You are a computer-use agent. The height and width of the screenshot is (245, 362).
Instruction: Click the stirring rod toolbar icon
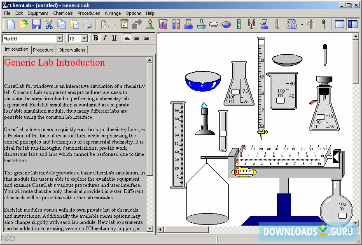(x=311, y=24)
